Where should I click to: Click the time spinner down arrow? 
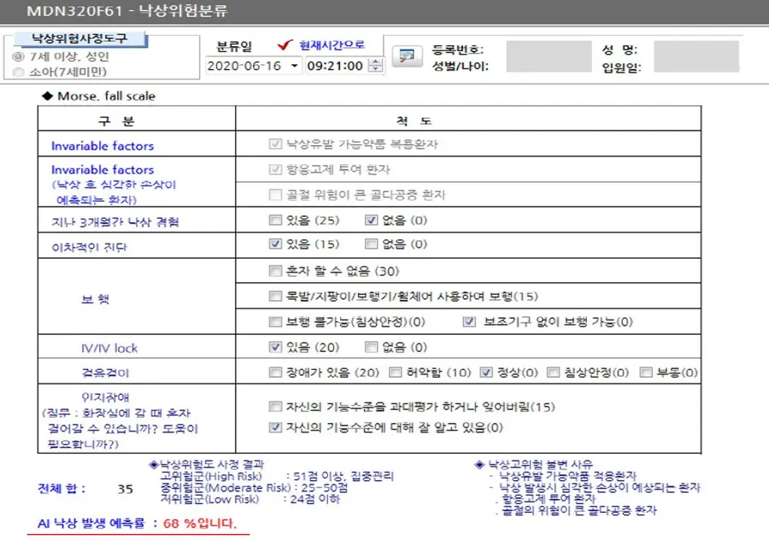[x=376, y=69]
